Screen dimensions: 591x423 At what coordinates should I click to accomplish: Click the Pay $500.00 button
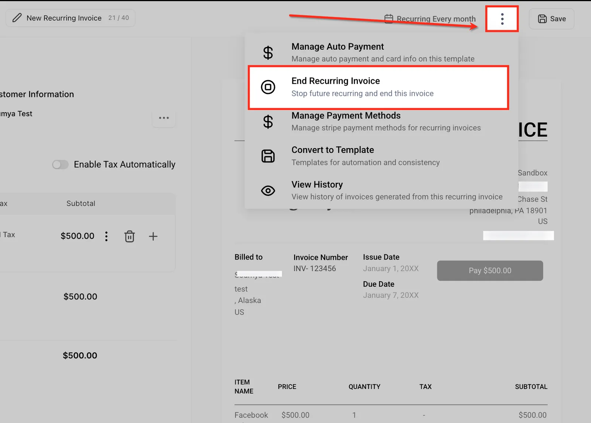click(x=490, y=271)
